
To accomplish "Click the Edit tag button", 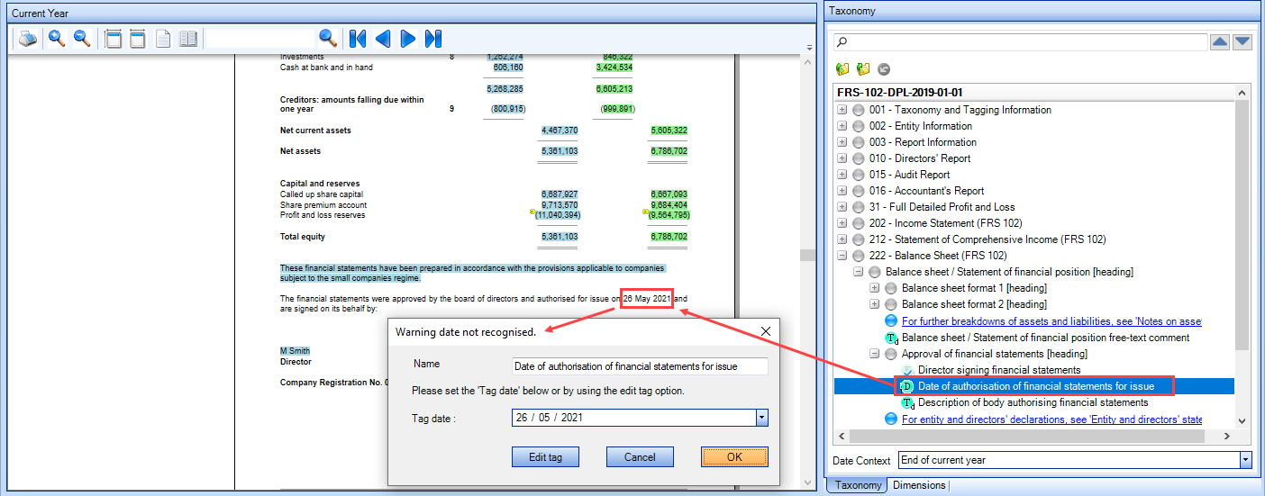I will pyautogui.click(x=545, y=457).
